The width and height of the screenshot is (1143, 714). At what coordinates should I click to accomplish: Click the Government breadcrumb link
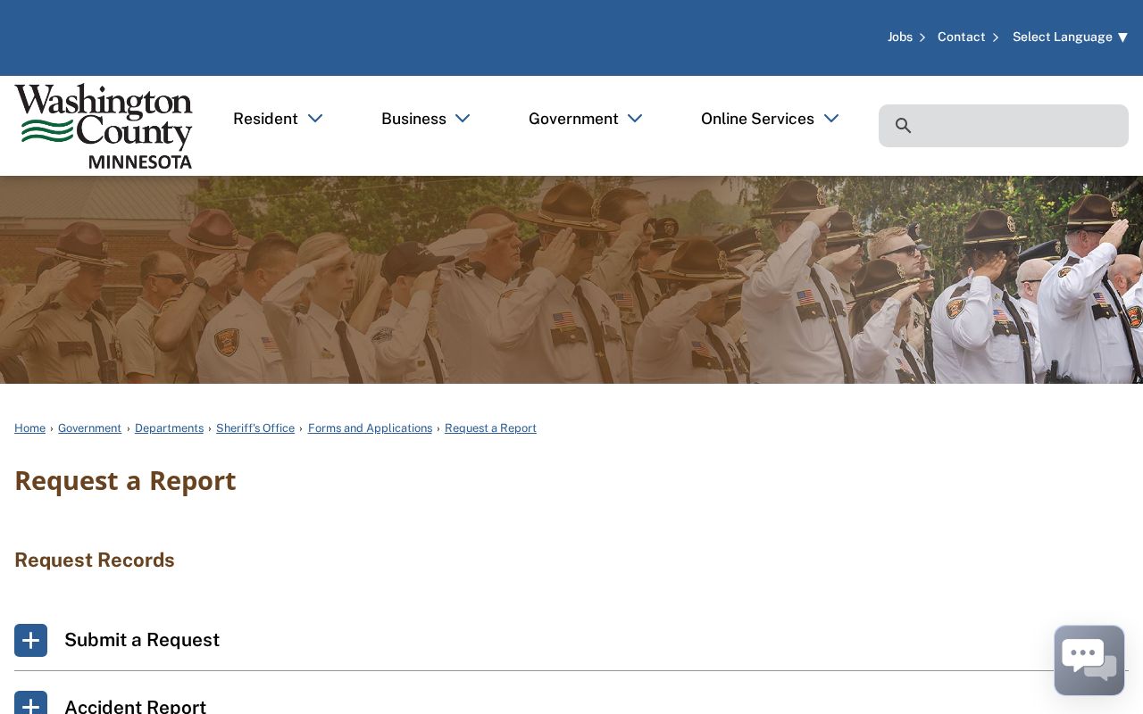tap(89, 428)
